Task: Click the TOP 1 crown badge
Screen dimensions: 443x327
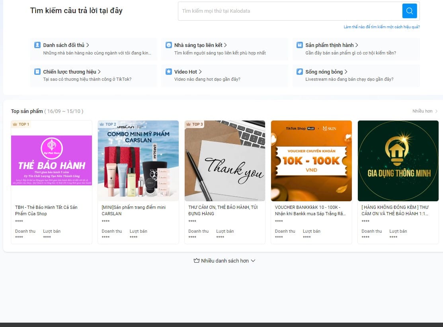Action: (x=21, y=125)
